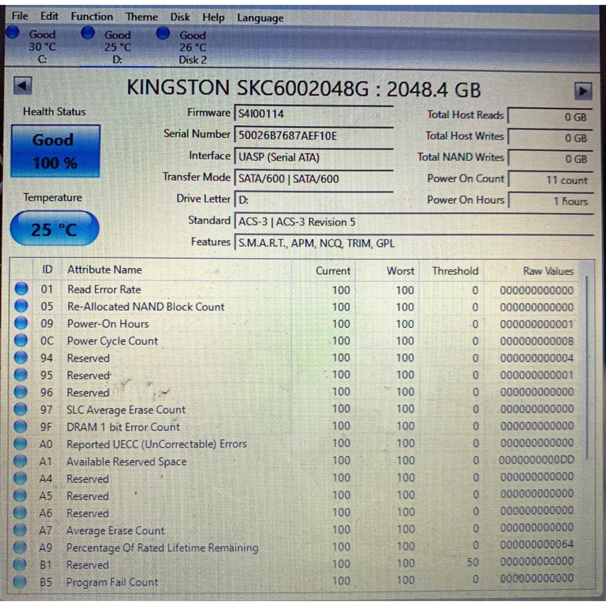
Task: Click the status icon for Reported UECC Errors
Action: pyautogui.click(x=20, y=444)
